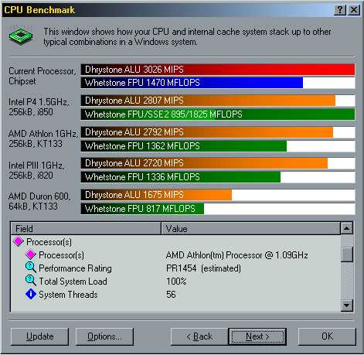Click the '100%' system load value

tap(176, 282)
